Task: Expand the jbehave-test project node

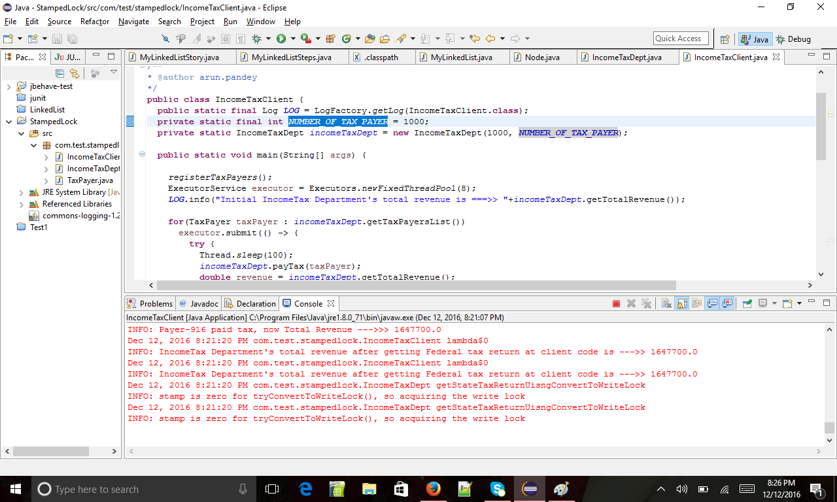Action: [9, 86]
